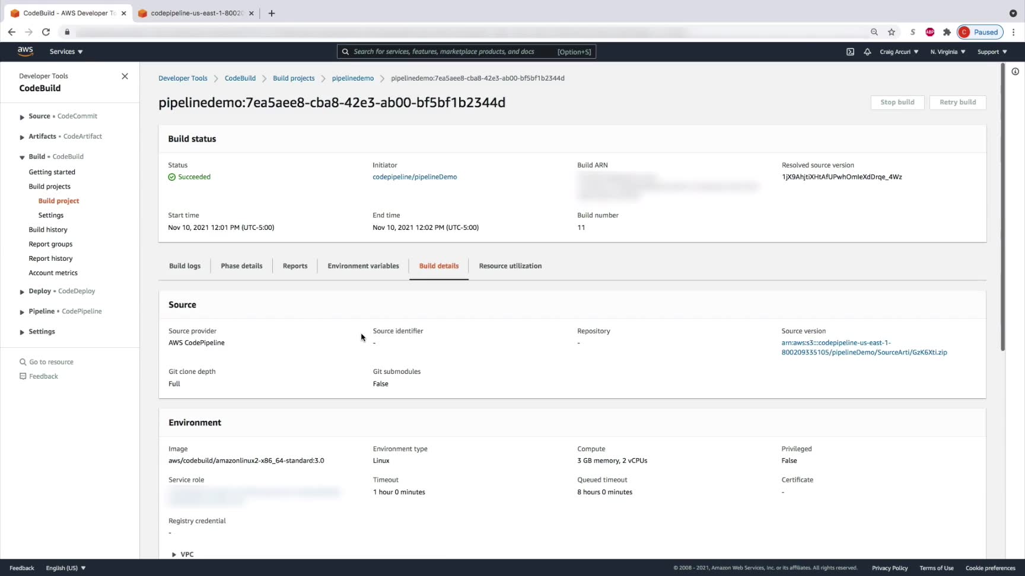This screenshot has height=576, width=1025.
Task: Open Settings under Build projects
Action: pyautogui.click(x=51, y=216)
